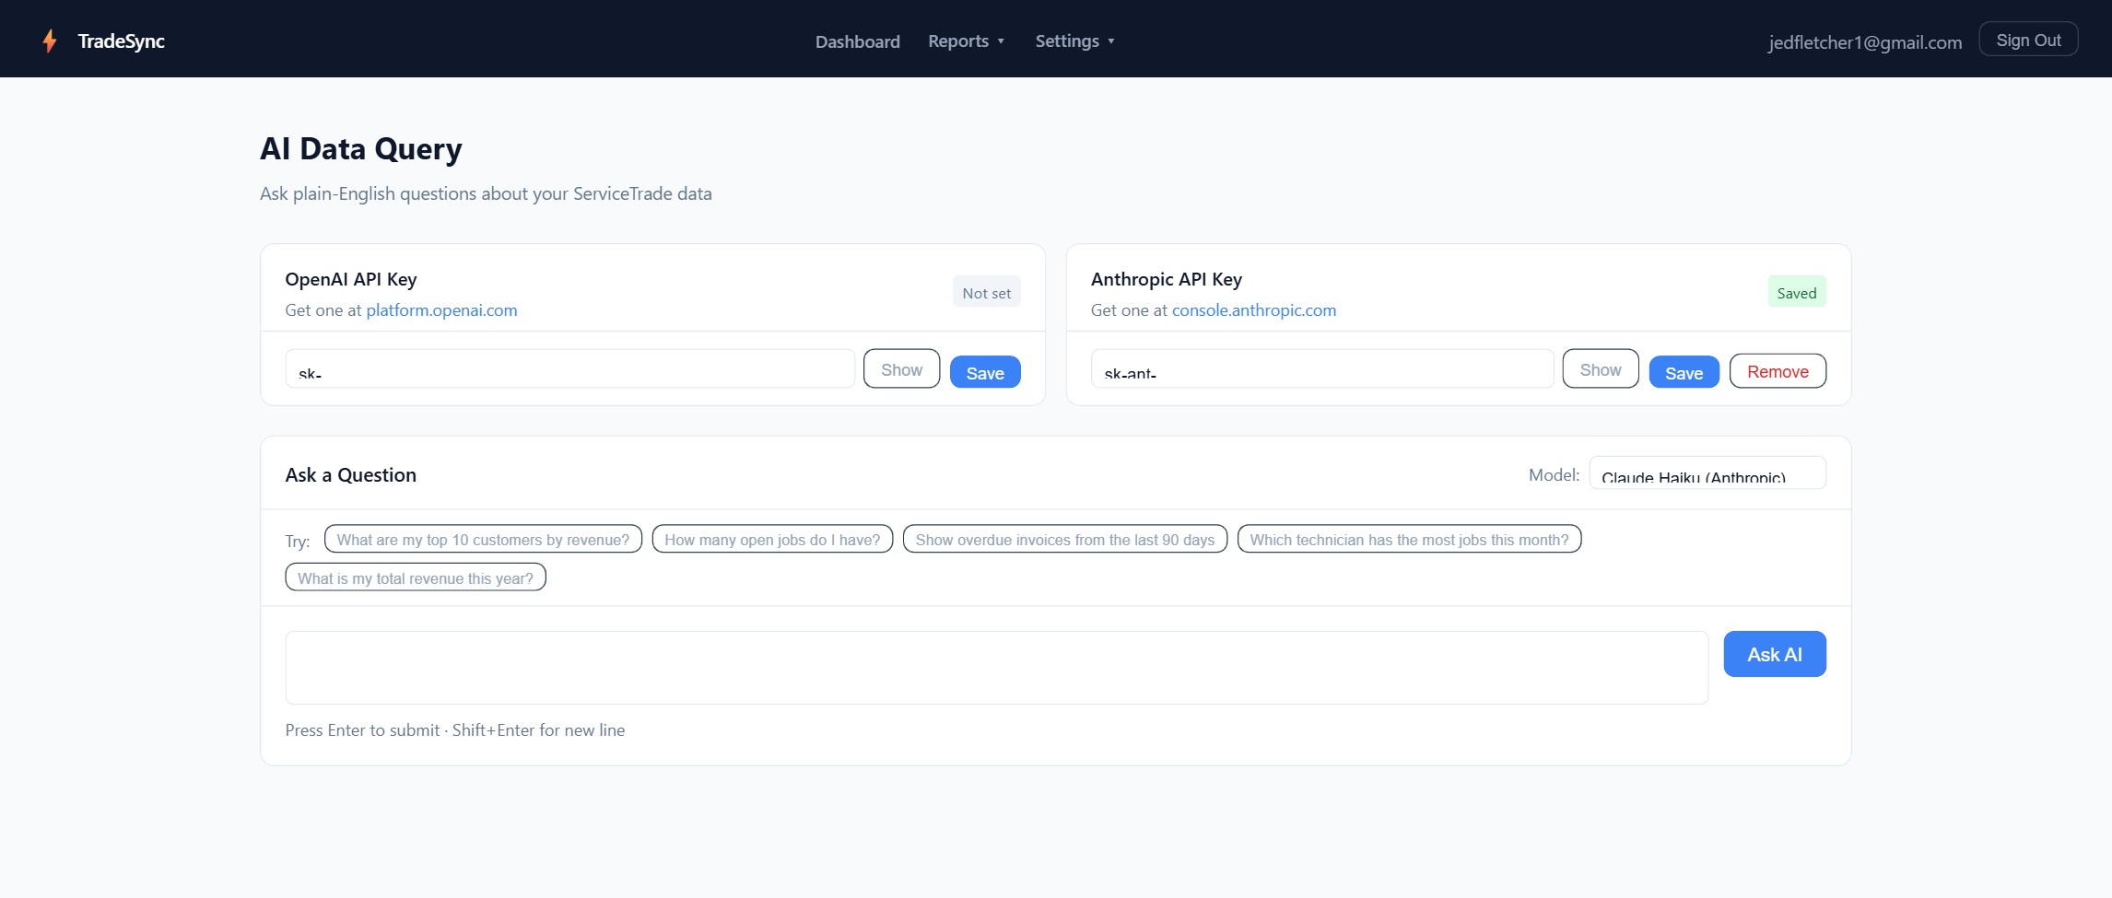Open the Model selector dropdown

pos(1707,473)
